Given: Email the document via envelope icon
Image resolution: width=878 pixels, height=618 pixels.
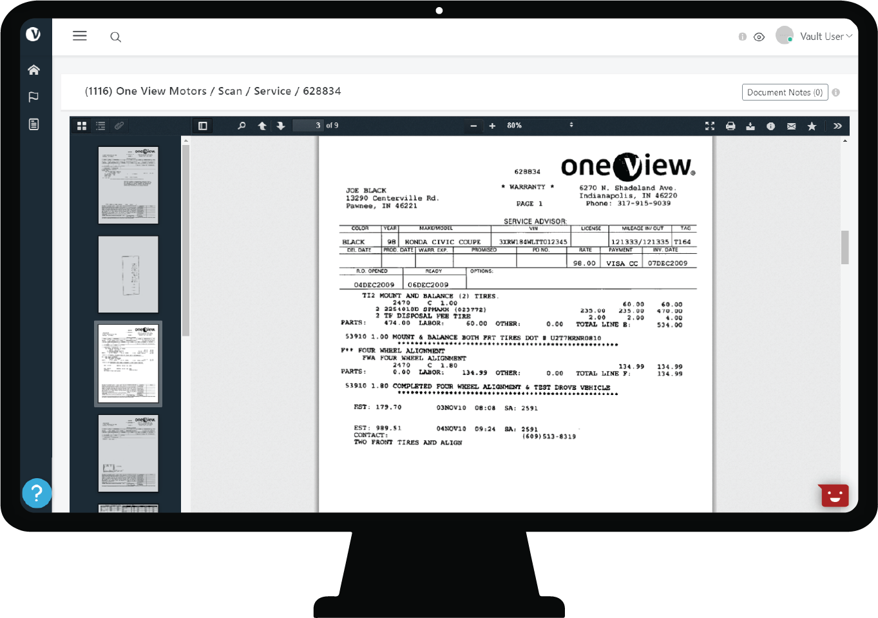Looking at the screenshot, I should pos(791,126).
